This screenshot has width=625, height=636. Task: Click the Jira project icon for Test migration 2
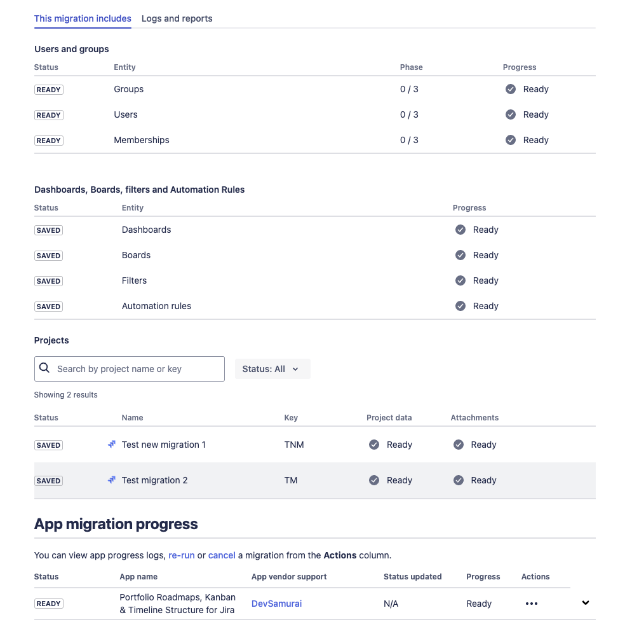click(x=112, y=480)
